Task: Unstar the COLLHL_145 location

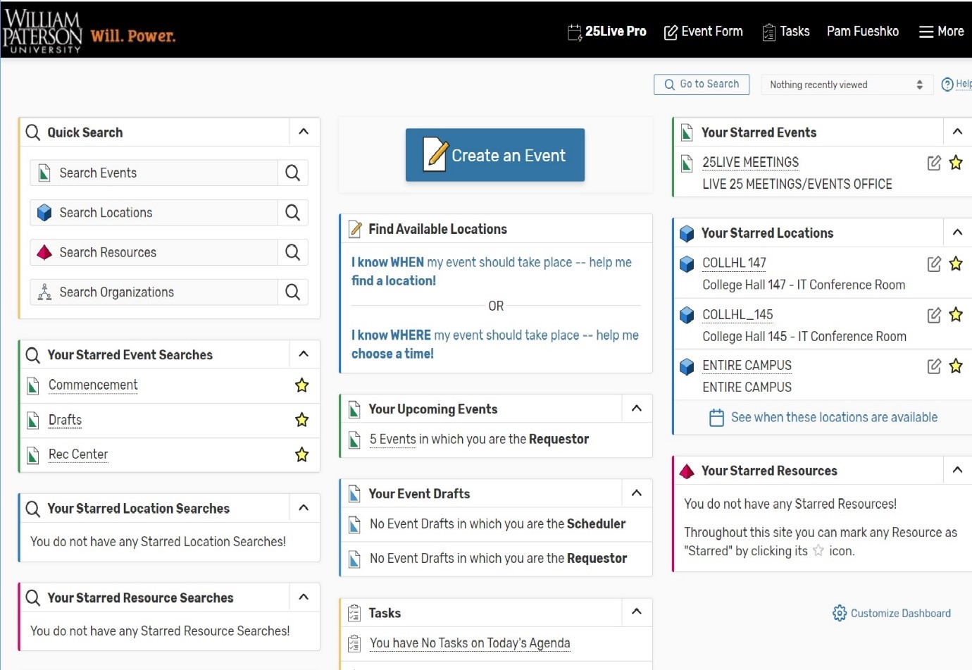Action: pyautogui.click(x=956, y=315)
